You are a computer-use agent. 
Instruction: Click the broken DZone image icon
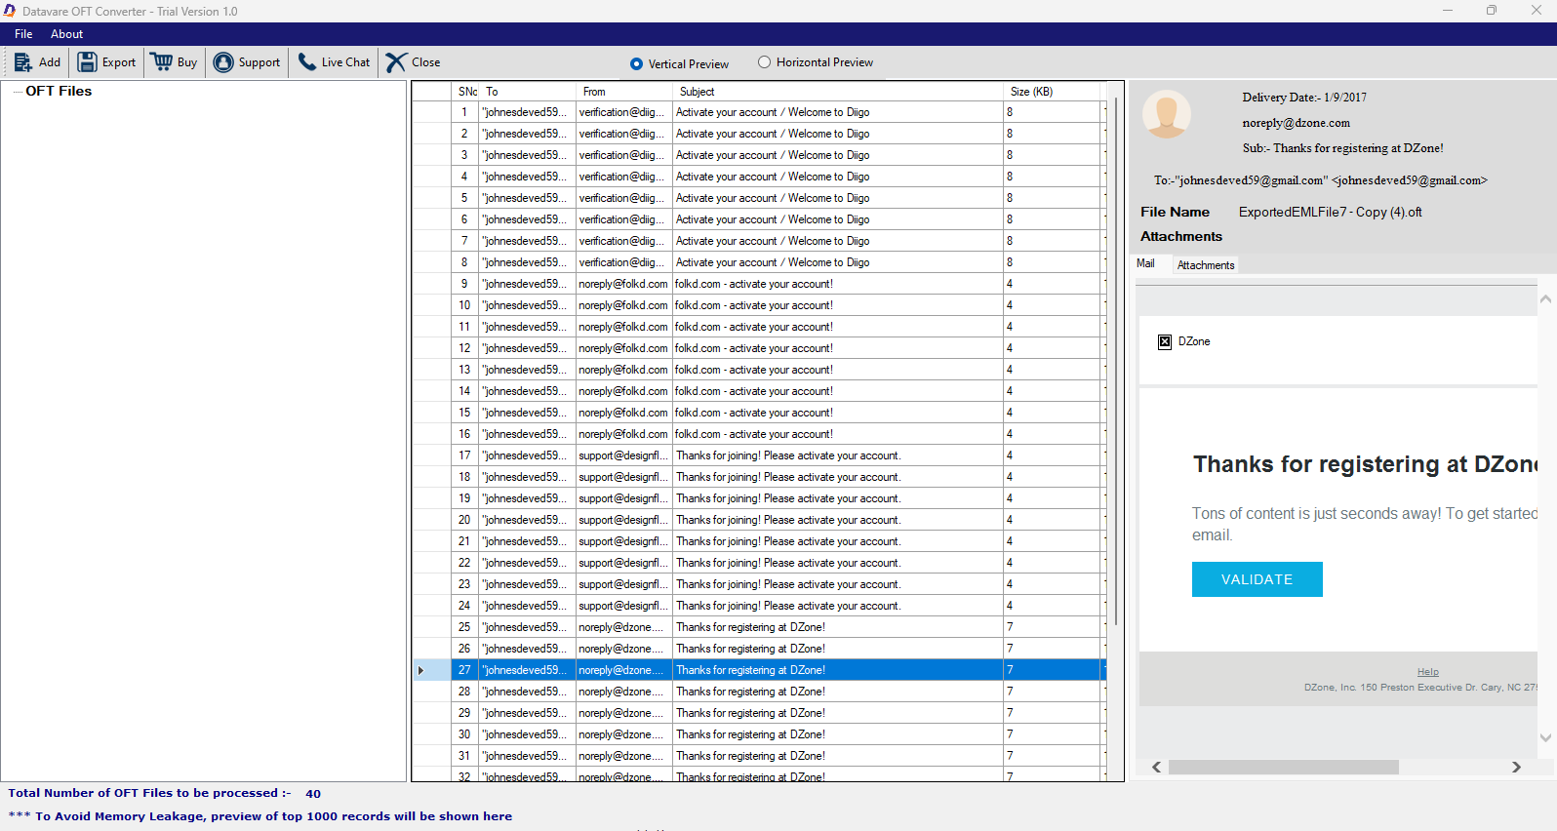pos(1165,342)
